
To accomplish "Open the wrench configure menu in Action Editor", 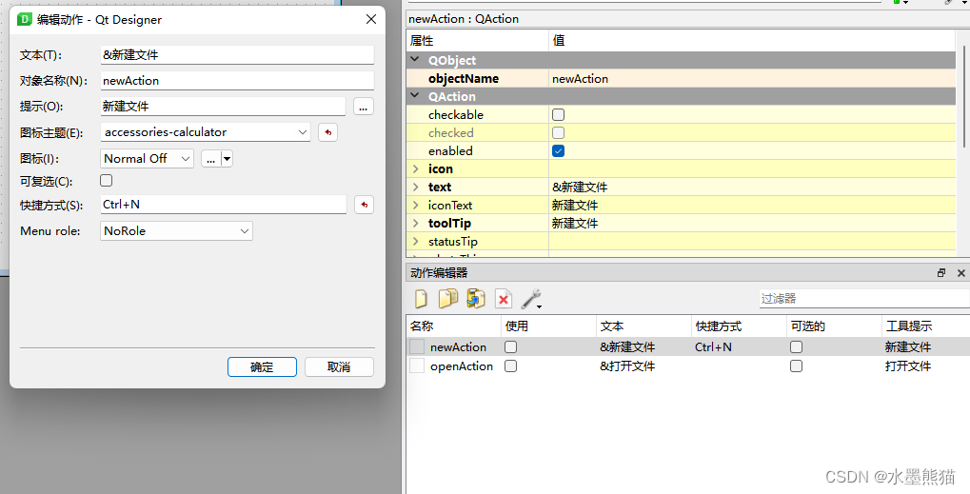I will (532, 299).
